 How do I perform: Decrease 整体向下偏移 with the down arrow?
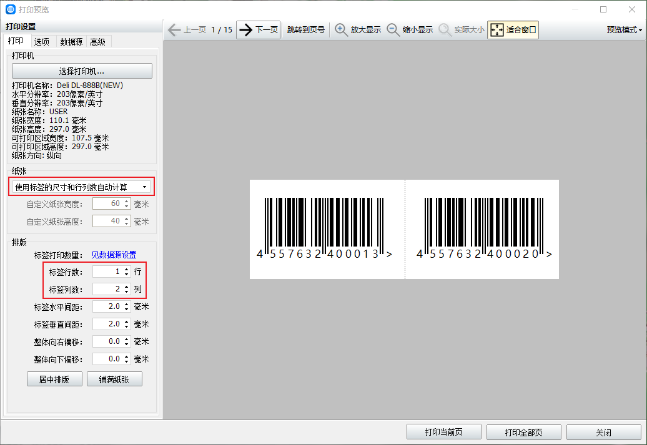pyautogui.click(x=127, y=362)
